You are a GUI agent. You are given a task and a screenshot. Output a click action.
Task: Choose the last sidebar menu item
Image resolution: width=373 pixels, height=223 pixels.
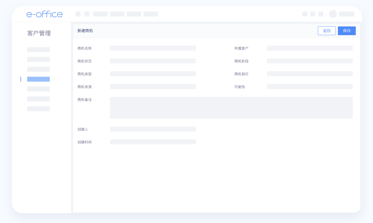(38, 109)
